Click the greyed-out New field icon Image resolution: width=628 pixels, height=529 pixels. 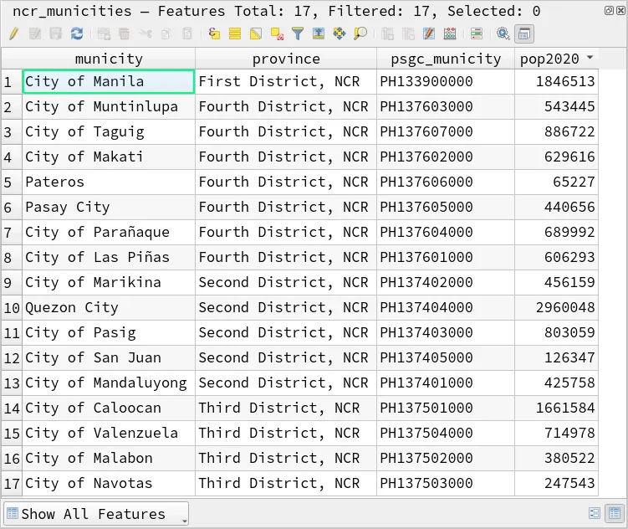[387, 33]
